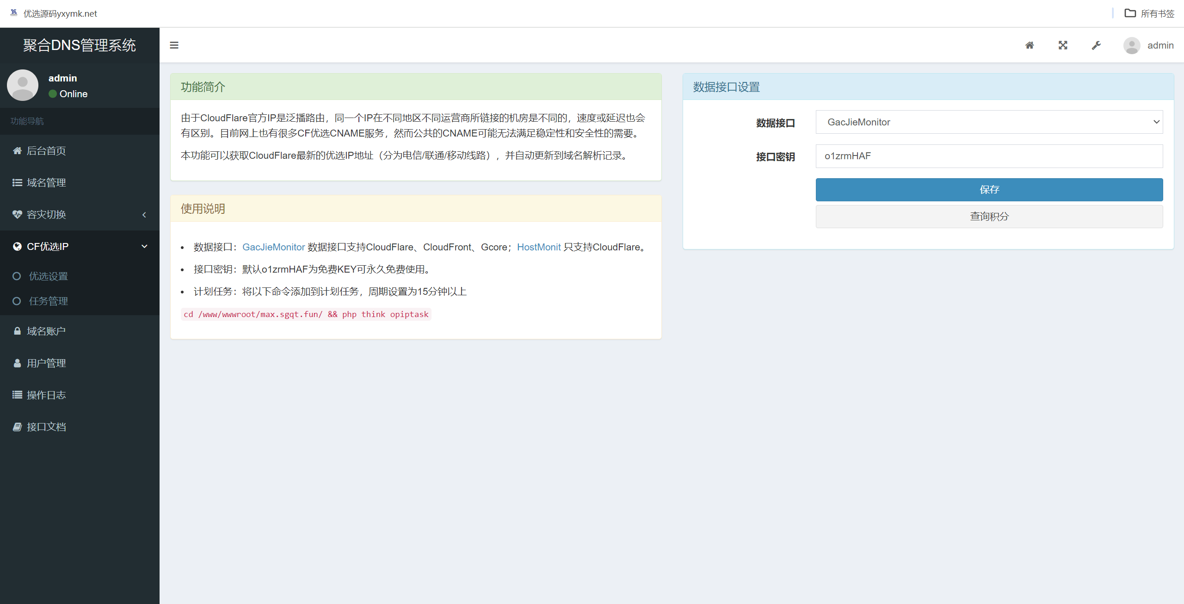Collapse the CF优选IP submenu chevron
Image resolution: width=1184 pixels, height=604 pixels.
[144, 246]
